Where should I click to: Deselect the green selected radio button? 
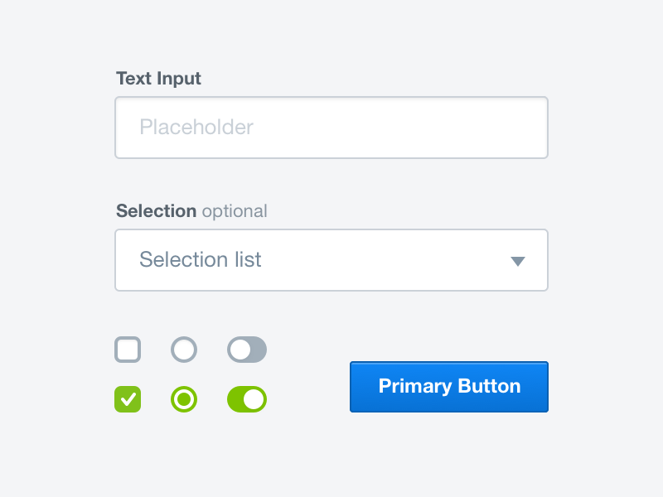184,399
